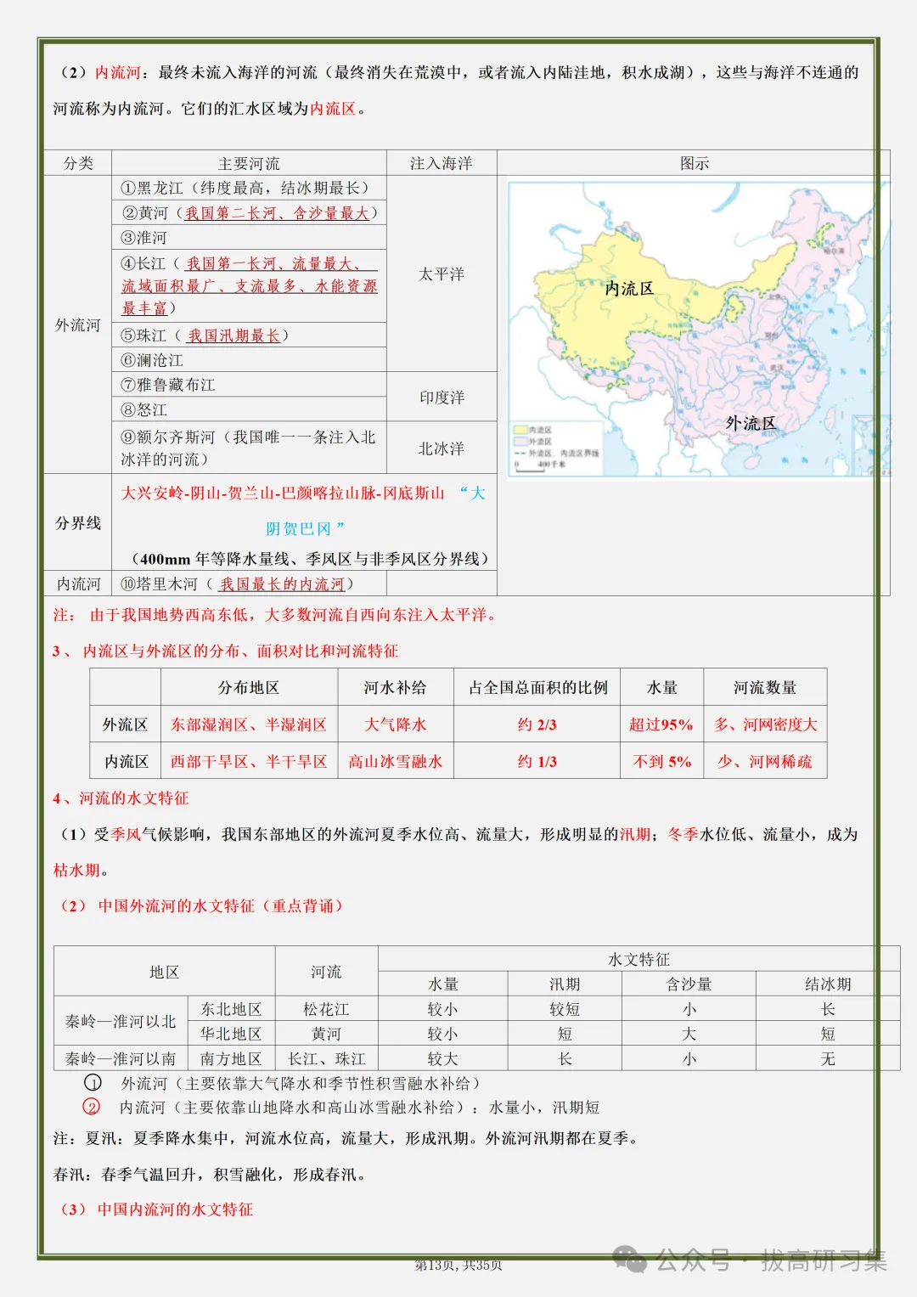Click the '占全国总面积的比例' header
The height and width of the screenshot is (1297, 917).
[537, 688]
